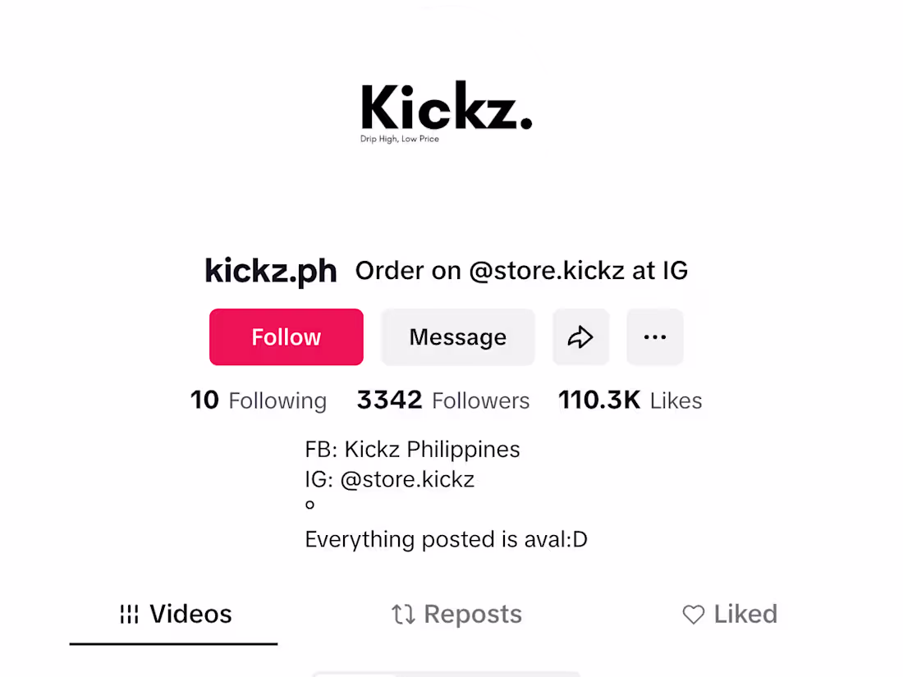
Task: Click the Liked heart icon
Action: point(693,614)
